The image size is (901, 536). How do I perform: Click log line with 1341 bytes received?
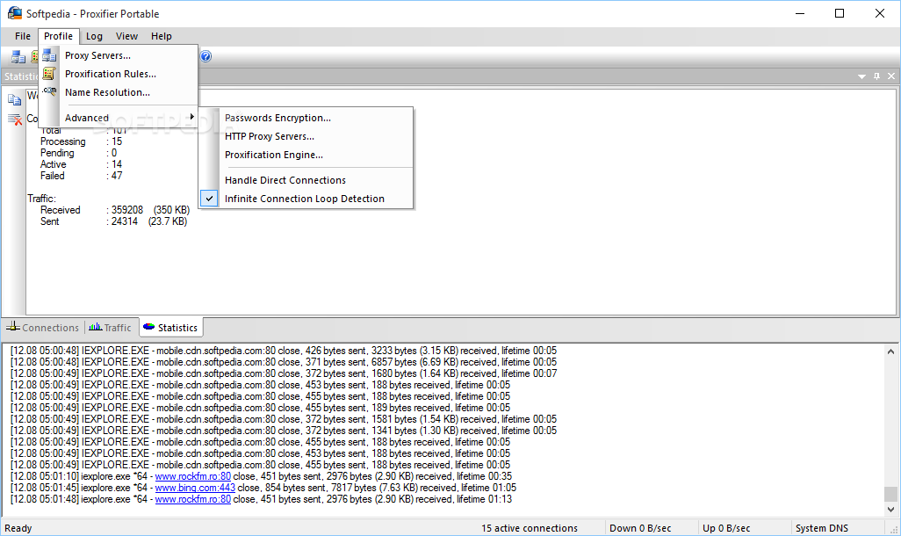(x=284, y=431)
